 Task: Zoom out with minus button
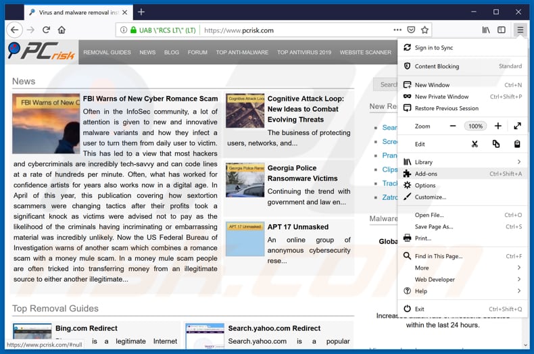click(x=453, y=126)
